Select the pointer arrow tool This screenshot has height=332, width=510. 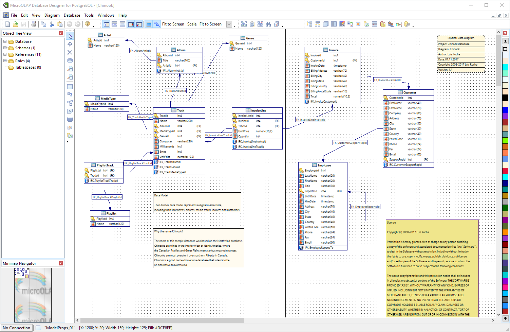tap(70, 36)
